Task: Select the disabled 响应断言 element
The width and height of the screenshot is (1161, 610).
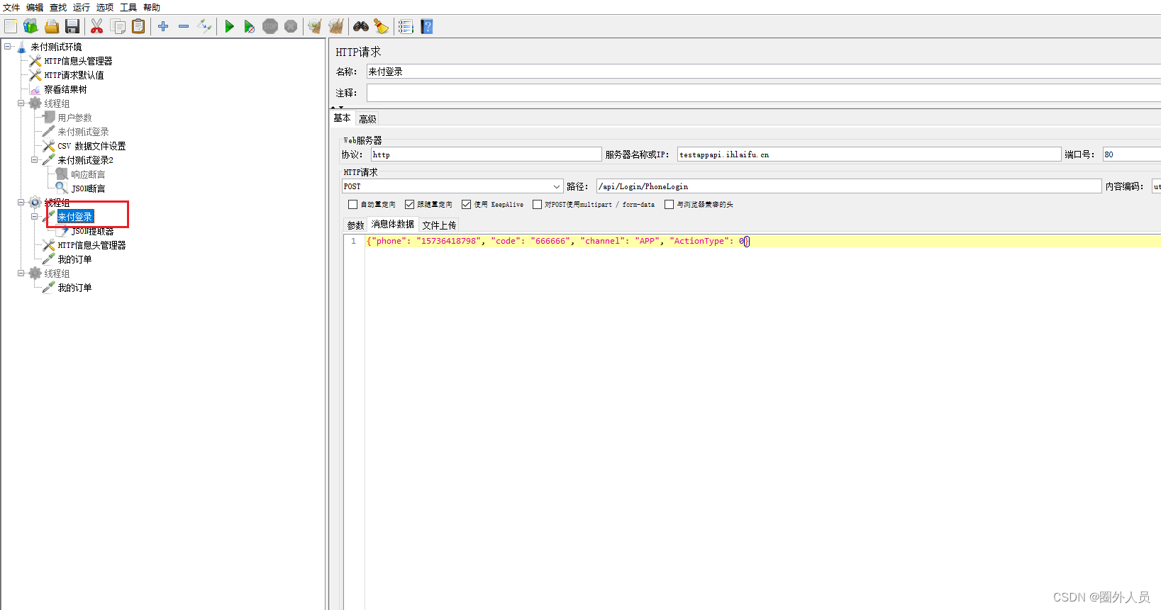Action: tap(88, 174)
